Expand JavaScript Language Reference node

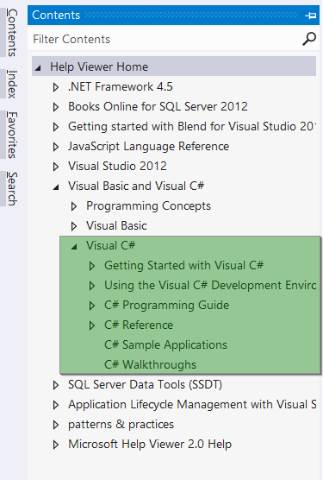[56, 147]
